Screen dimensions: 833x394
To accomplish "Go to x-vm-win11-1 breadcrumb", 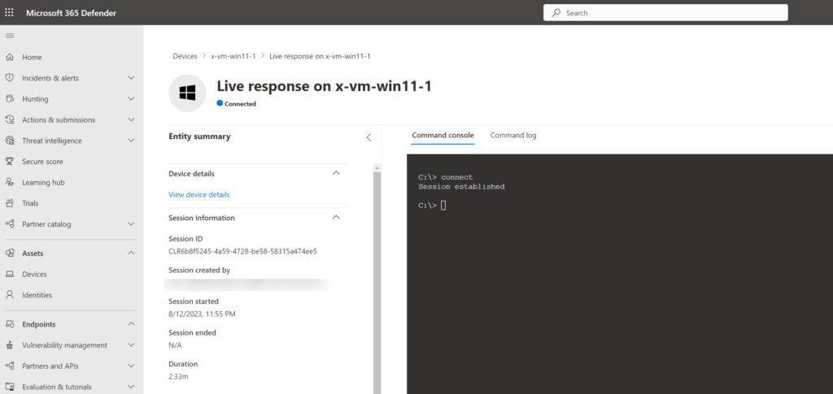I will [x=233, y=56].
